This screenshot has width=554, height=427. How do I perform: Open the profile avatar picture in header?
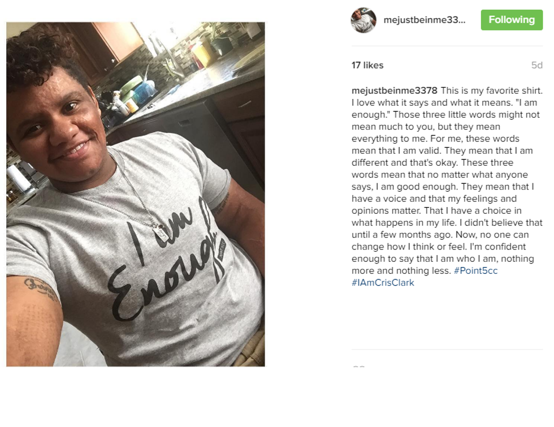click(363, 20)
